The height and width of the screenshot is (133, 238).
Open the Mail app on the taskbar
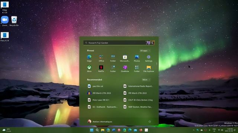point(135,130)
